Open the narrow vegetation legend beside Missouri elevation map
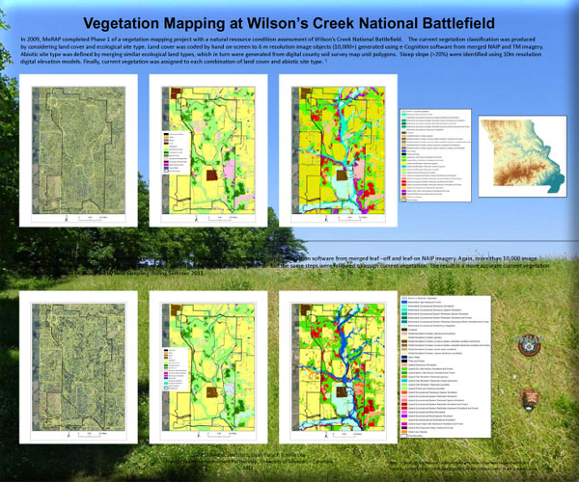Screen dimensions: 579x482 pyautogui.click(x=436, y=155)
